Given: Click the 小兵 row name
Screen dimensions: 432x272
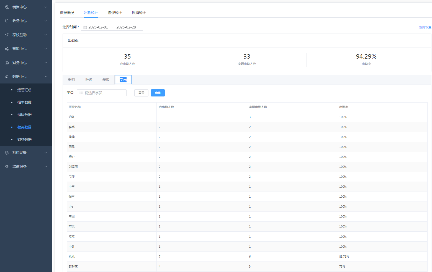Looking at the screenshot, I should point(72,247).
